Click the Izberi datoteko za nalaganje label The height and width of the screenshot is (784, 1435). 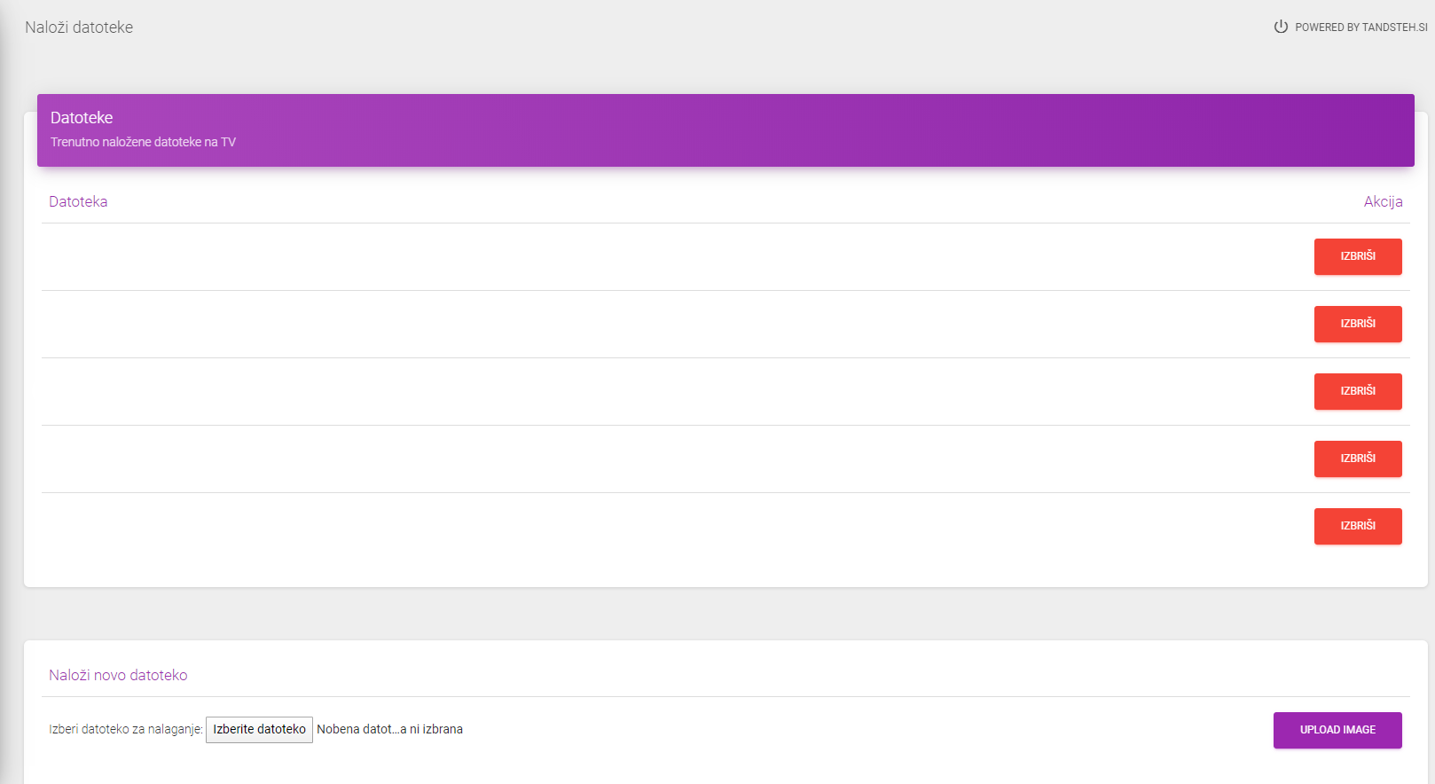(x=125, y=729)
